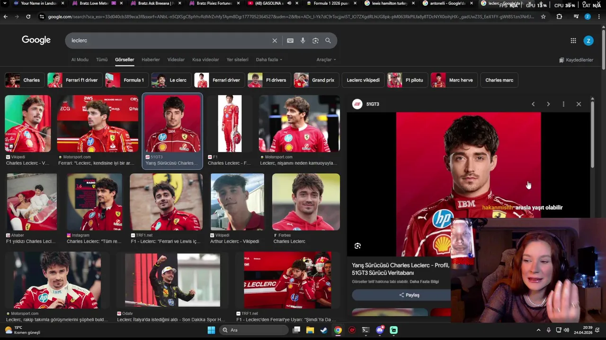Screen dimensions: 606x340
Task: Open Google Lens image search icon
Action: click(x=315, y=41)
